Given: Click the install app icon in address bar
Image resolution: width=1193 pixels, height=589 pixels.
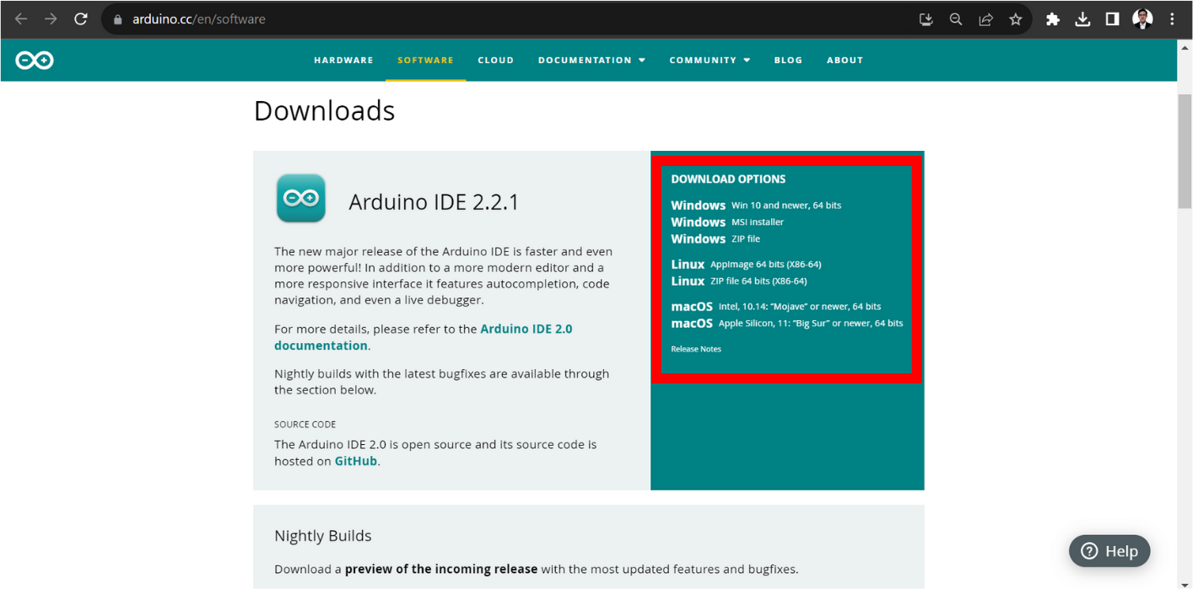Looking at the screenshot, I should (926, 19).
